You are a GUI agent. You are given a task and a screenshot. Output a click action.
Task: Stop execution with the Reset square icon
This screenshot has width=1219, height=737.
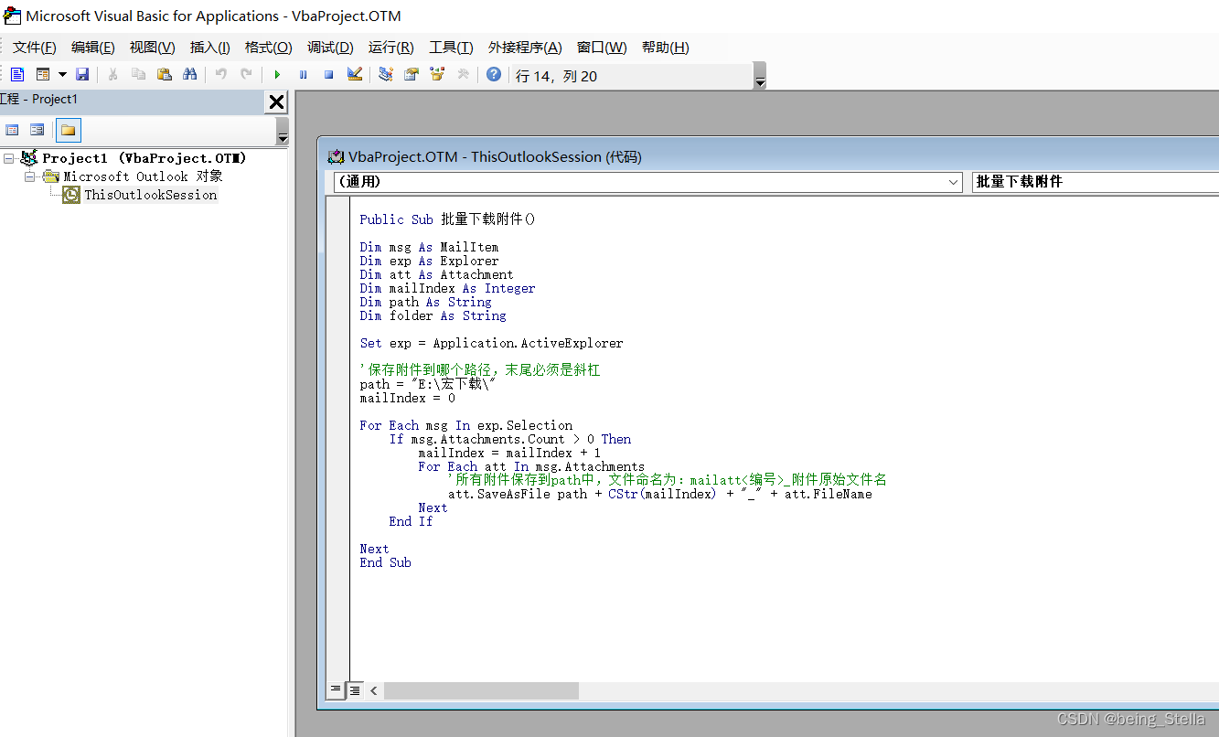[328, 74]
